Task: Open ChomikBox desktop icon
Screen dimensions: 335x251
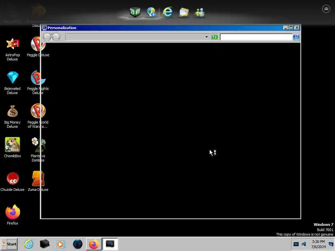Action: click(12, 147)
